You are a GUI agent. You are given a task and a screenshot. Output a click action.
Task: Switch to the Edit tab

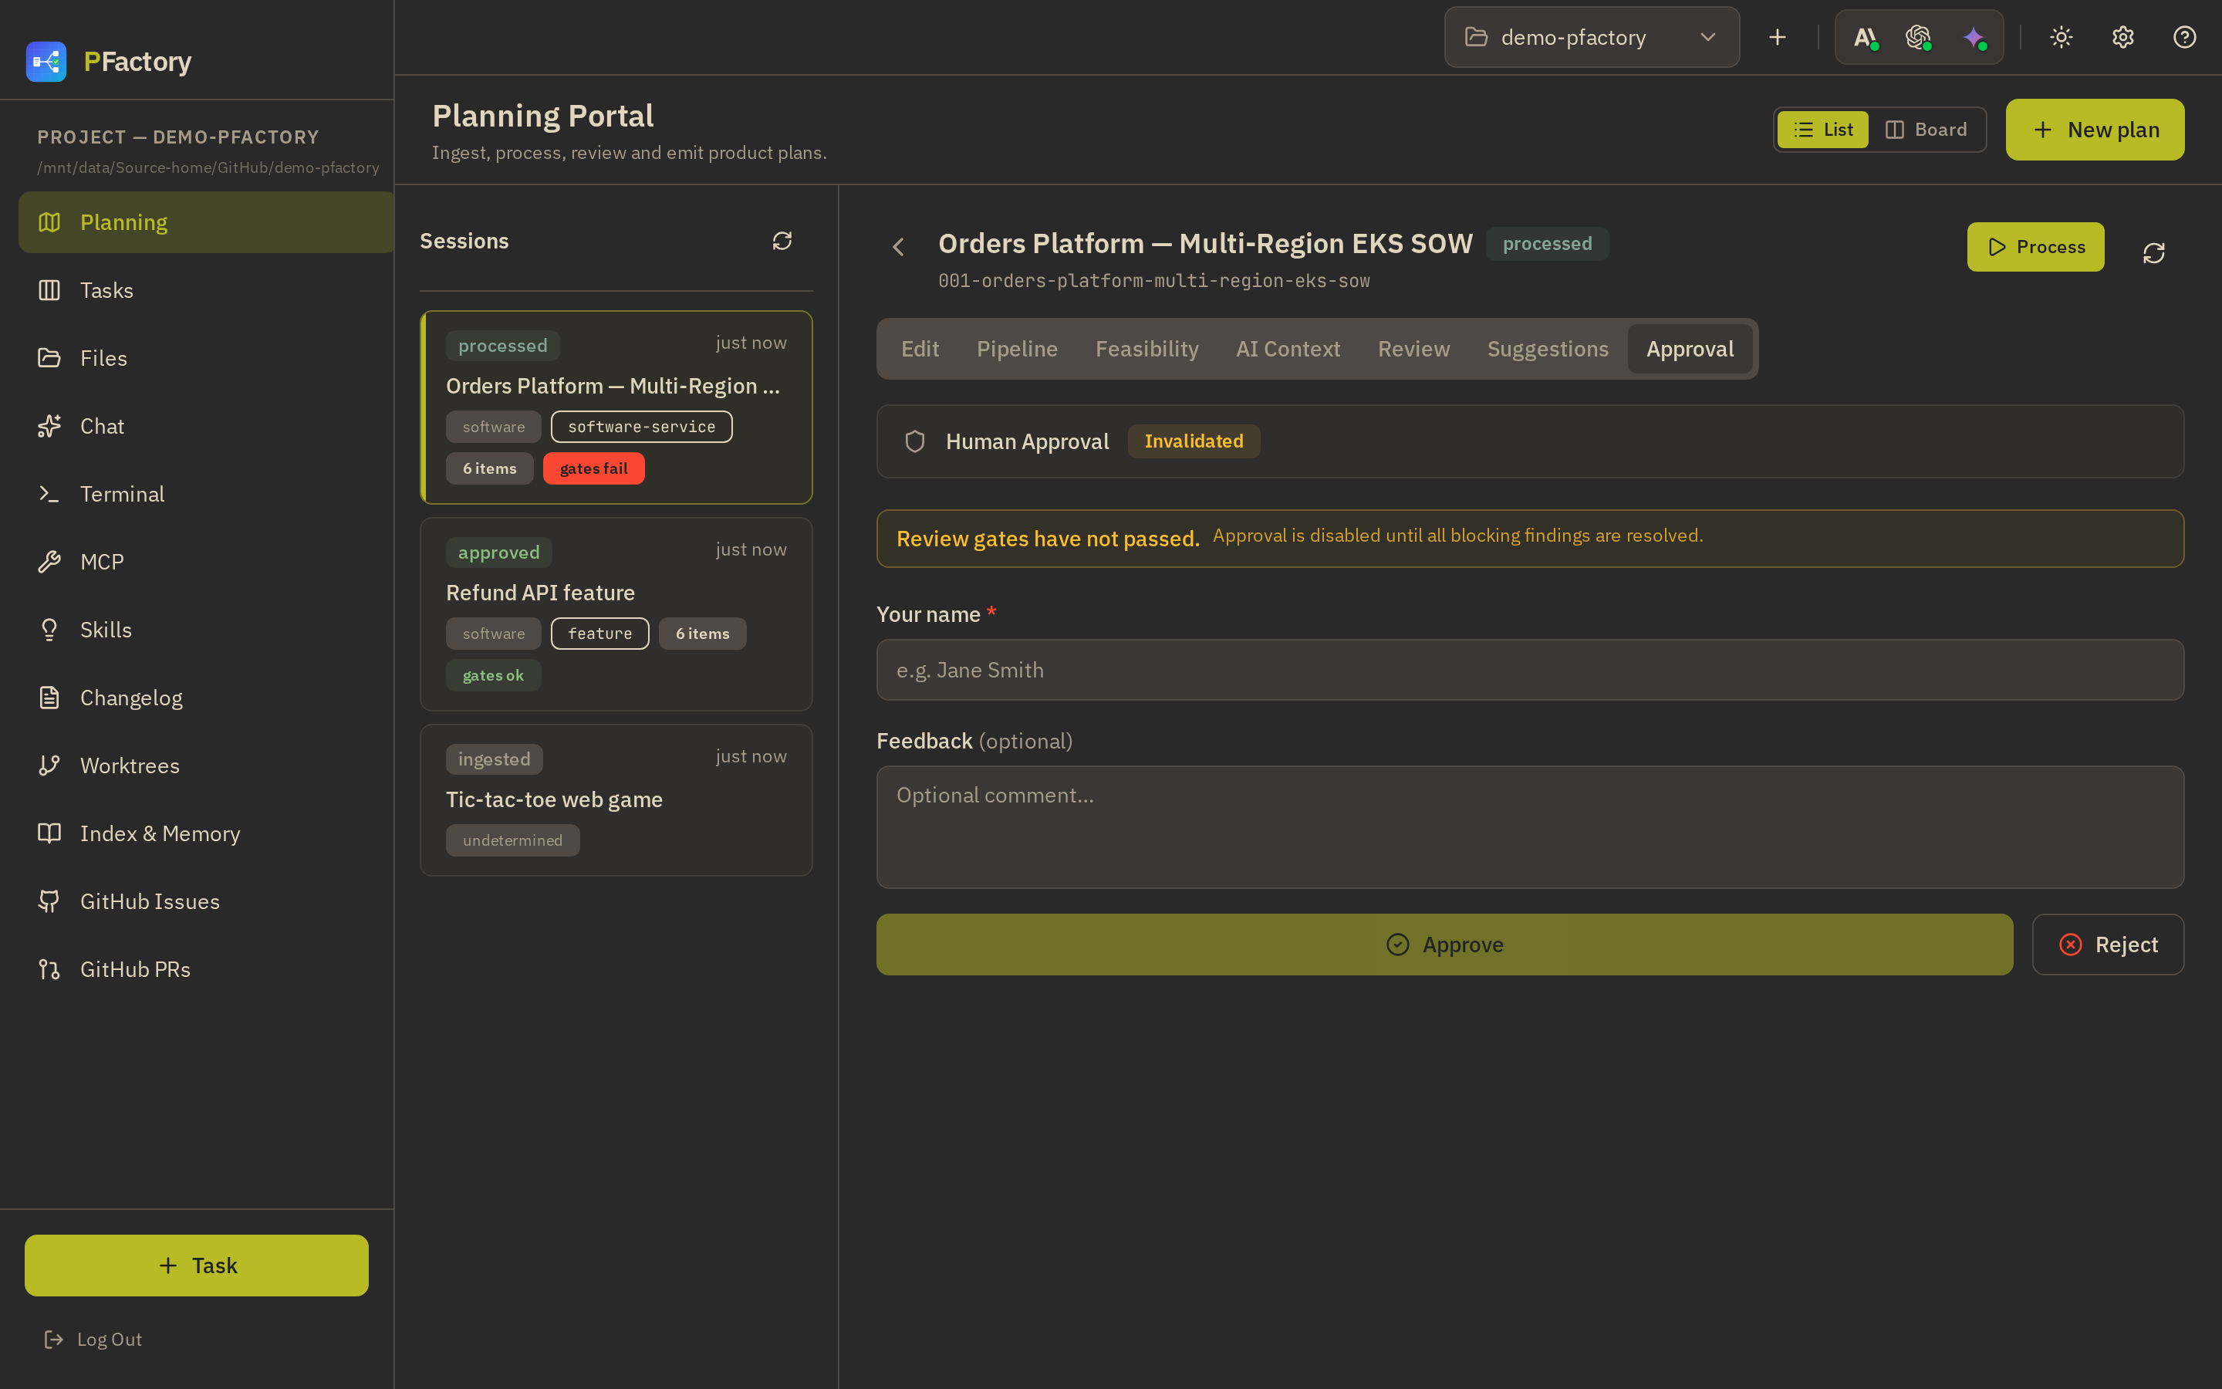click(x=919, y=349)
